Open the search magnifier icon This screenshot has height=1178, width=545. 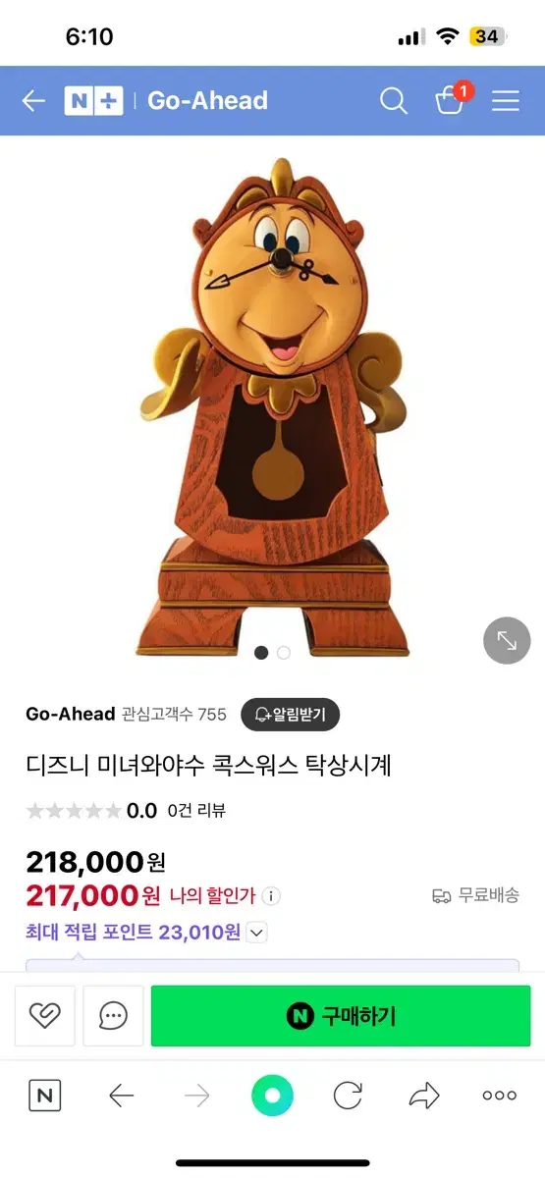[x=394, y=100]
